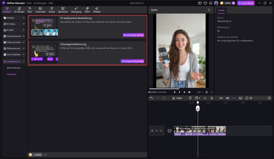Screen dimensions: 274x159
Task: Expand the KI-Video sidebar dropdown
Action: pyautogui.click(x=24, y=24)
